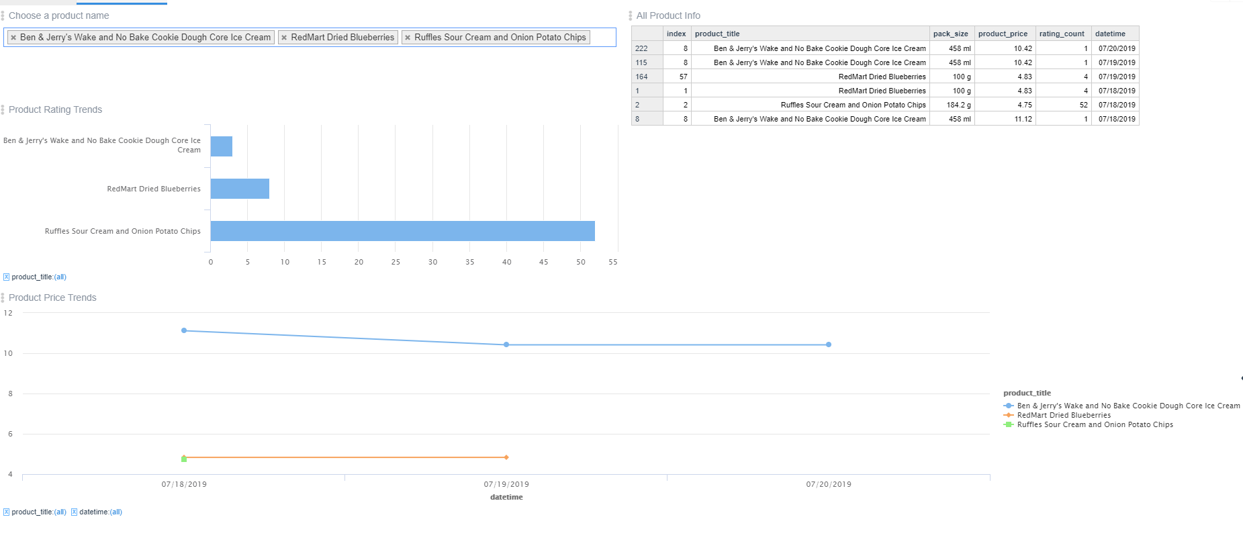Click empty area of product name selector
1243x552 pixels.
tap(602, 38)
